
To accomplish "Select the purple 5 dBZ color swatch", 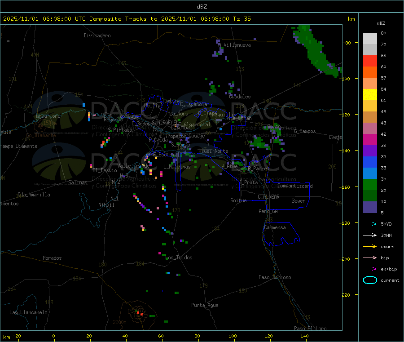I will click(x=370, y=207).
